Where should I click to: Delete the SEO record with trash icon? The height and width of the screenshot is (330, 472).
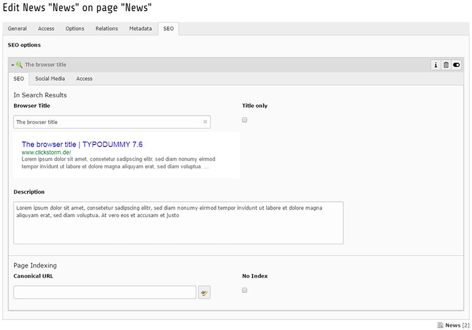coord(446,65)
